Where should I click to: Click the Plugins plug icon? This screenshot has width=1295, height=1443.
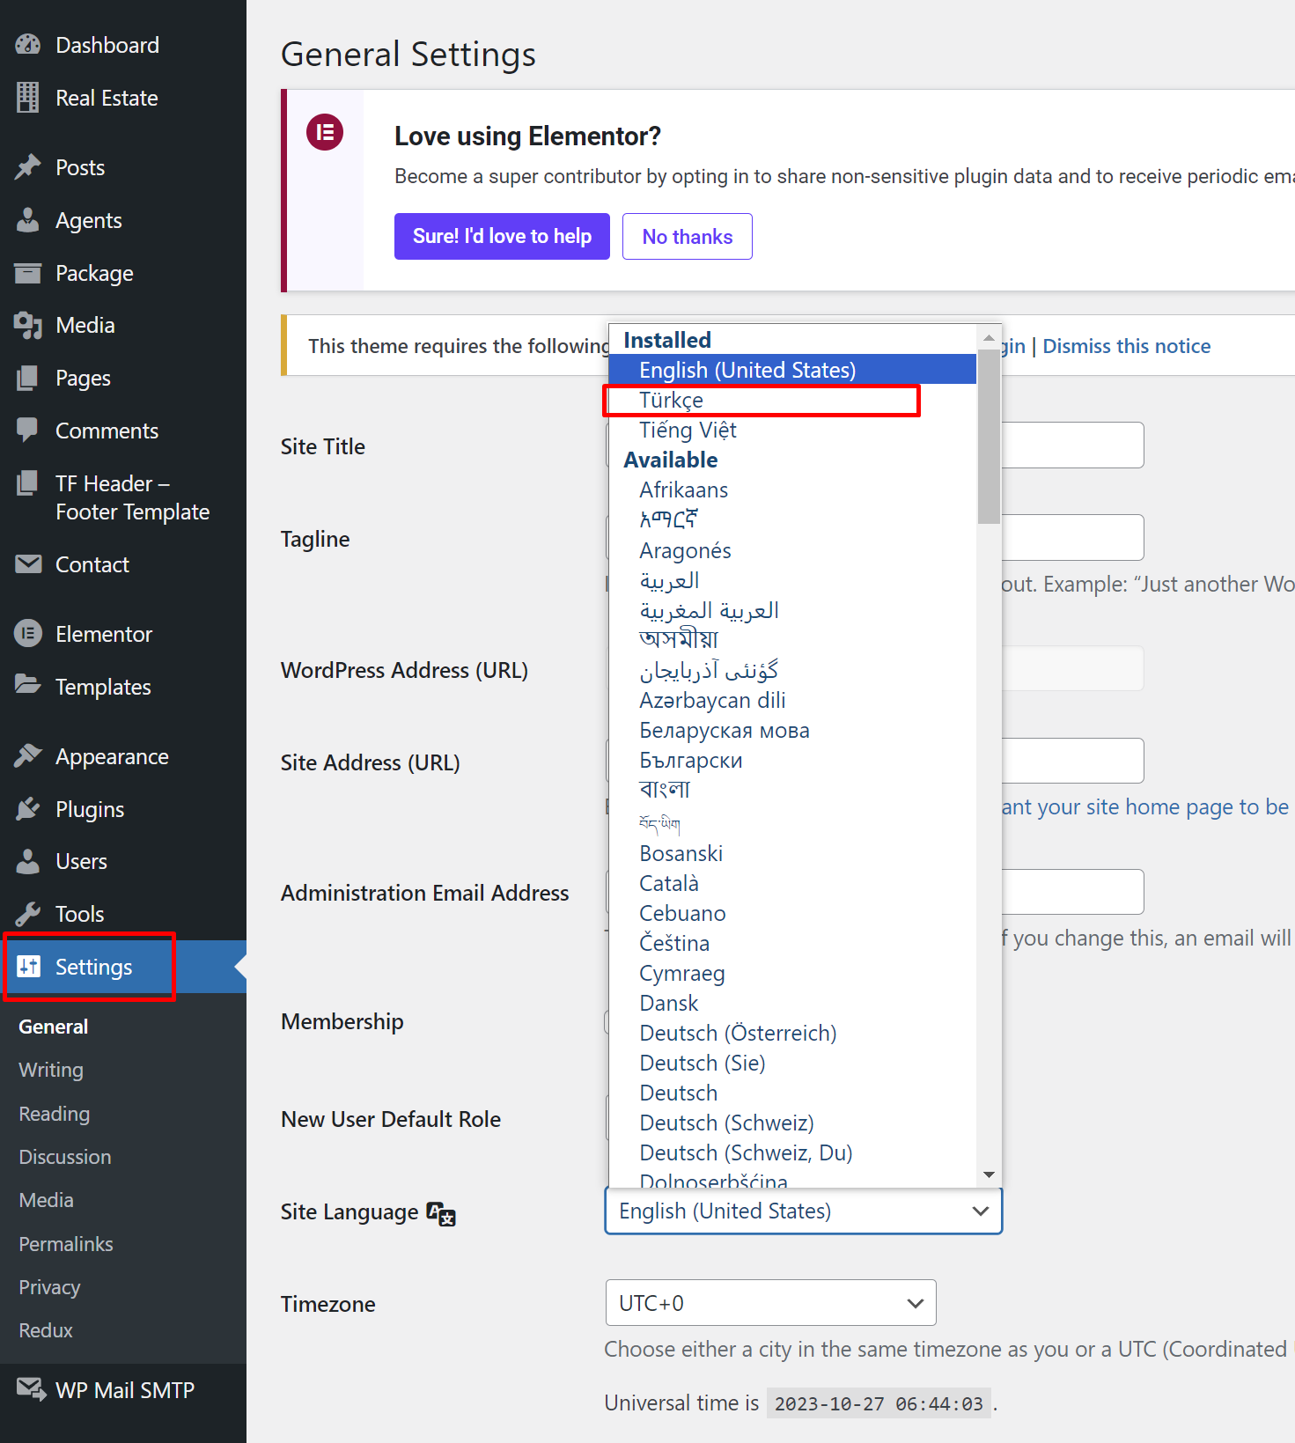[28, 809]
